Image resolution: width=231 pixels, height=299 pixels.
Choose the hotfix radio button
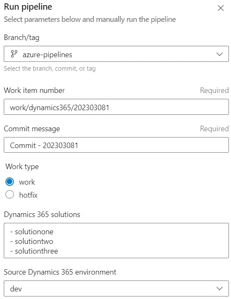10,195
